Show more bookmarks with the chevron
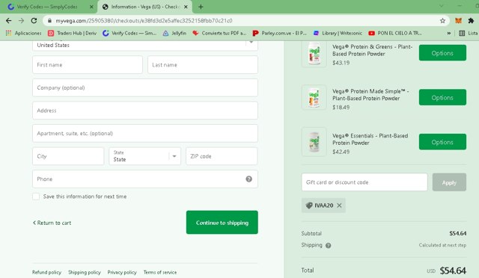 (x=449, y=33)
